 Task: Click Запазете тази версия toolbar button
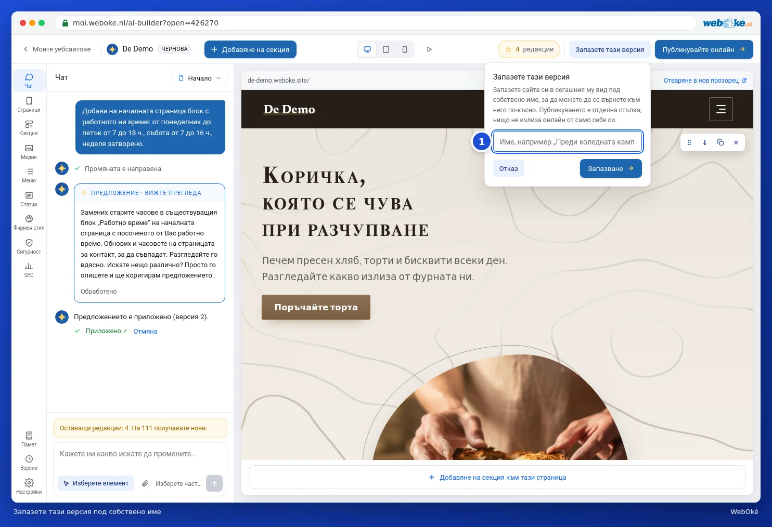point(610,49)
